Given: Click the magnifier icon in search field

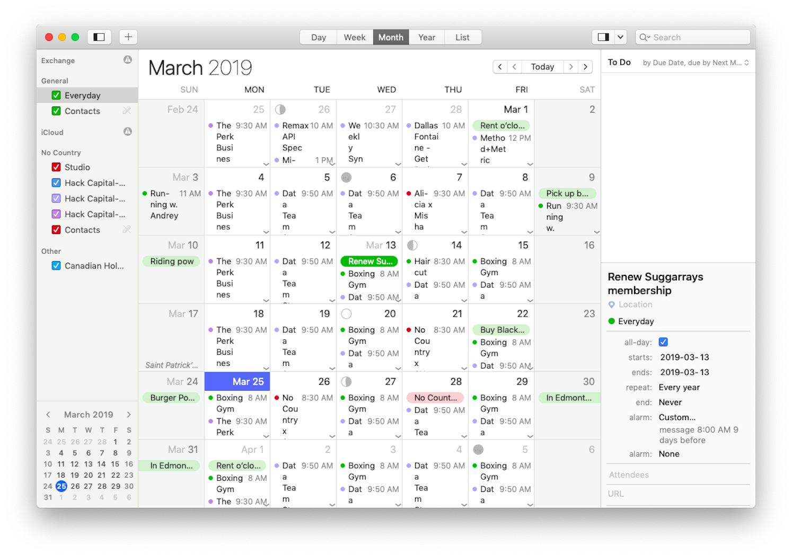Looking at the screenshot, I should click(x=644, y=37).
